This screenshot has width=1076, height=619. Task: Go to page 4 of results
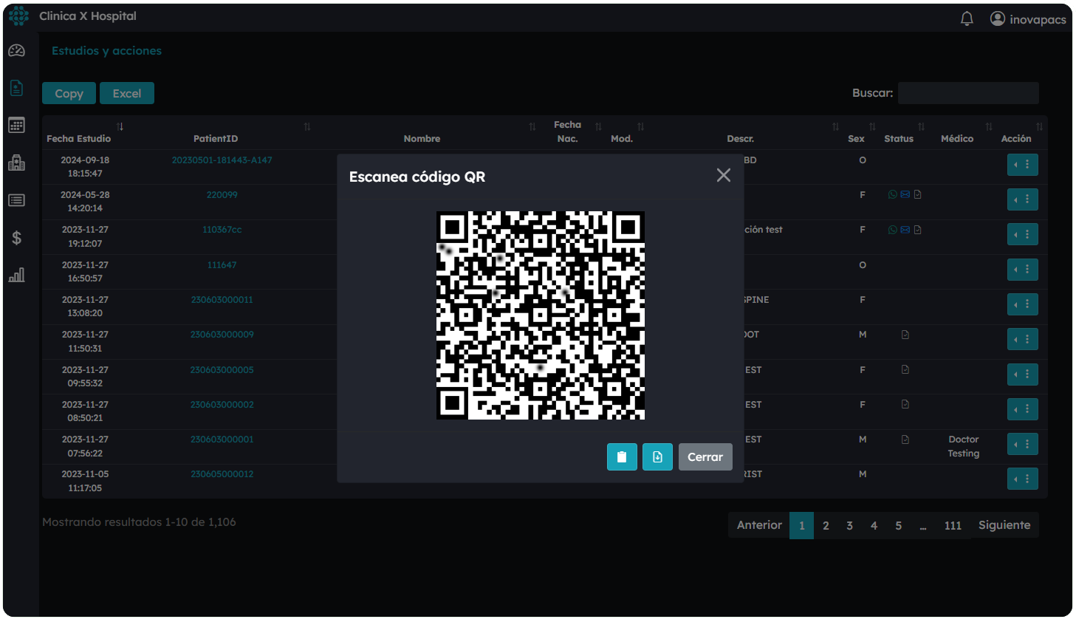(874, 525)
